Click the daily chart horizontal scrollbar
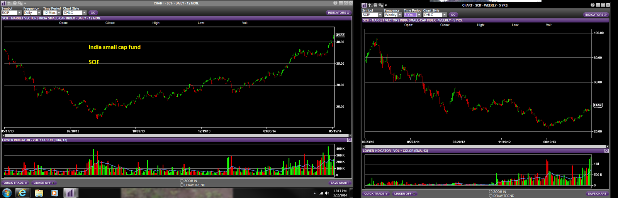618x198 pixels. tap(176, 136)
